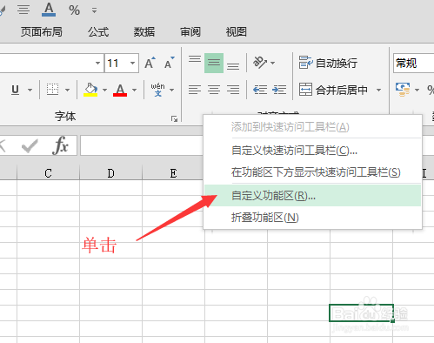This screenshot has width=434, height=343.
Task: Click 合并后居中 merge and center
Action: (333, 90)
